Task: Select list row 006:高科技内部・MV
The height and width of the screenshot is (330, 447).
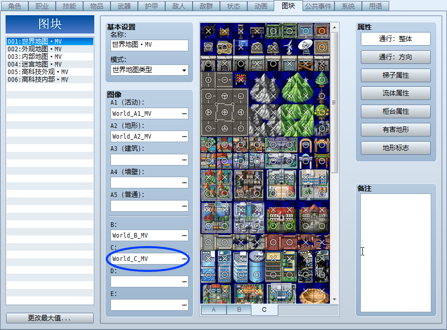Action: point(50,79)
